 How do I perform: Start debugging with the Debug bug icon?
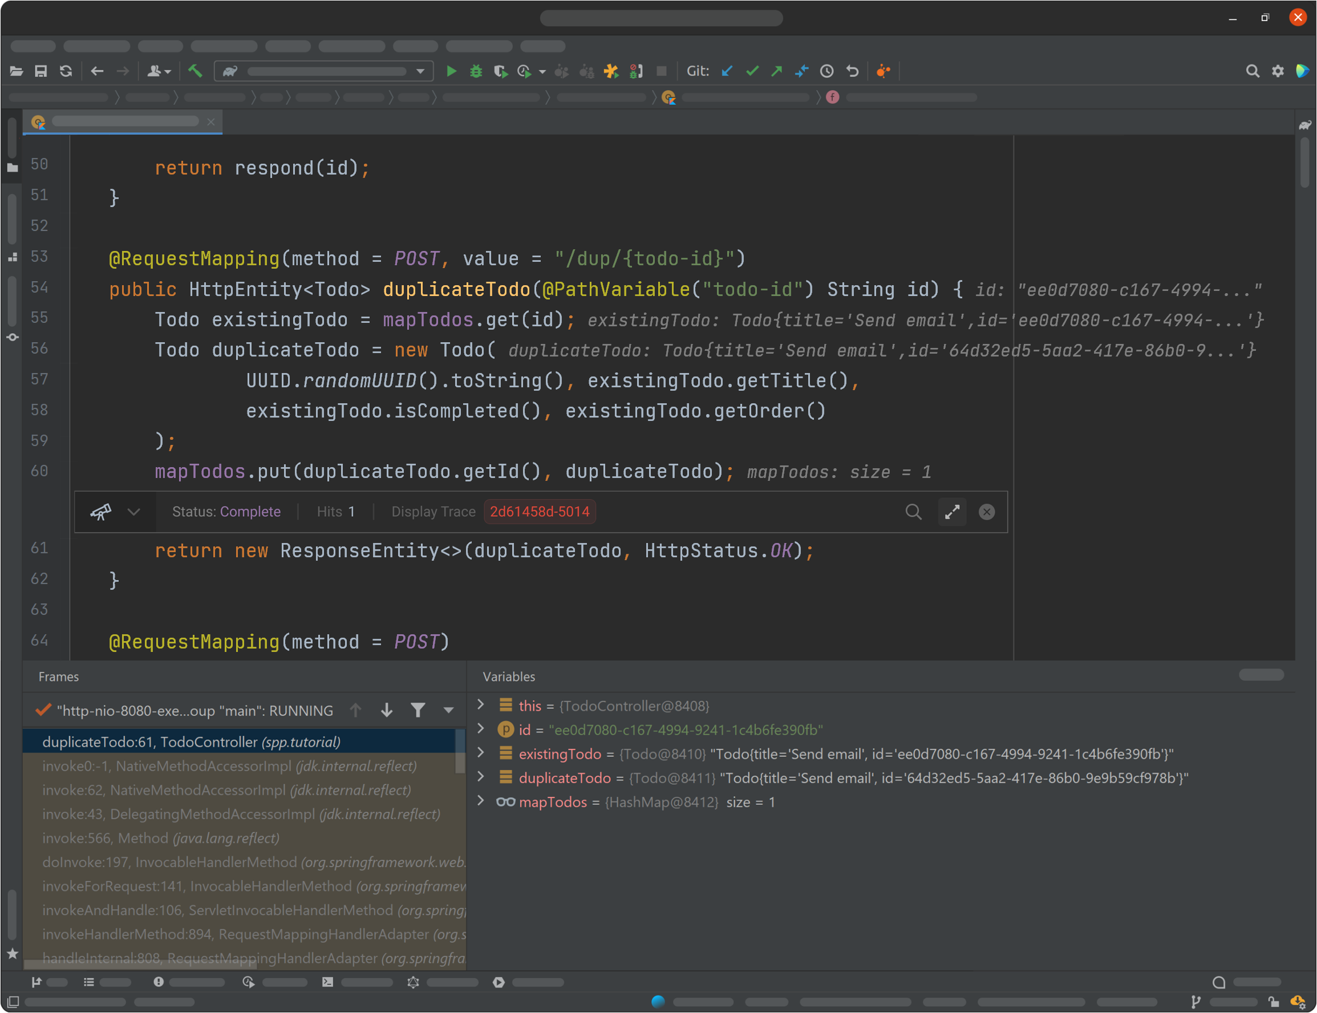[x=476, y=71]
